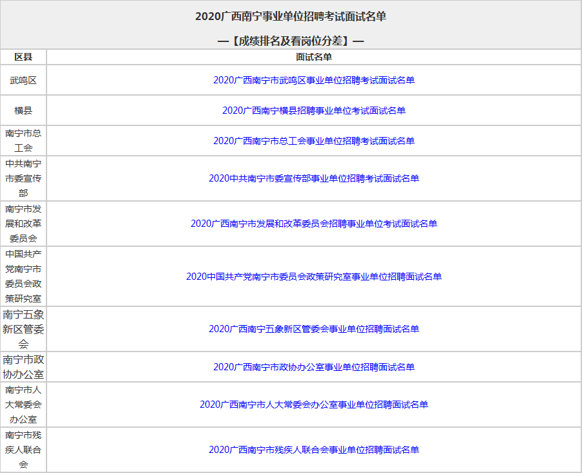
Task: Open the 南宁市委员会政策研究室面试名单 link
Action: [x=314, y=277]
